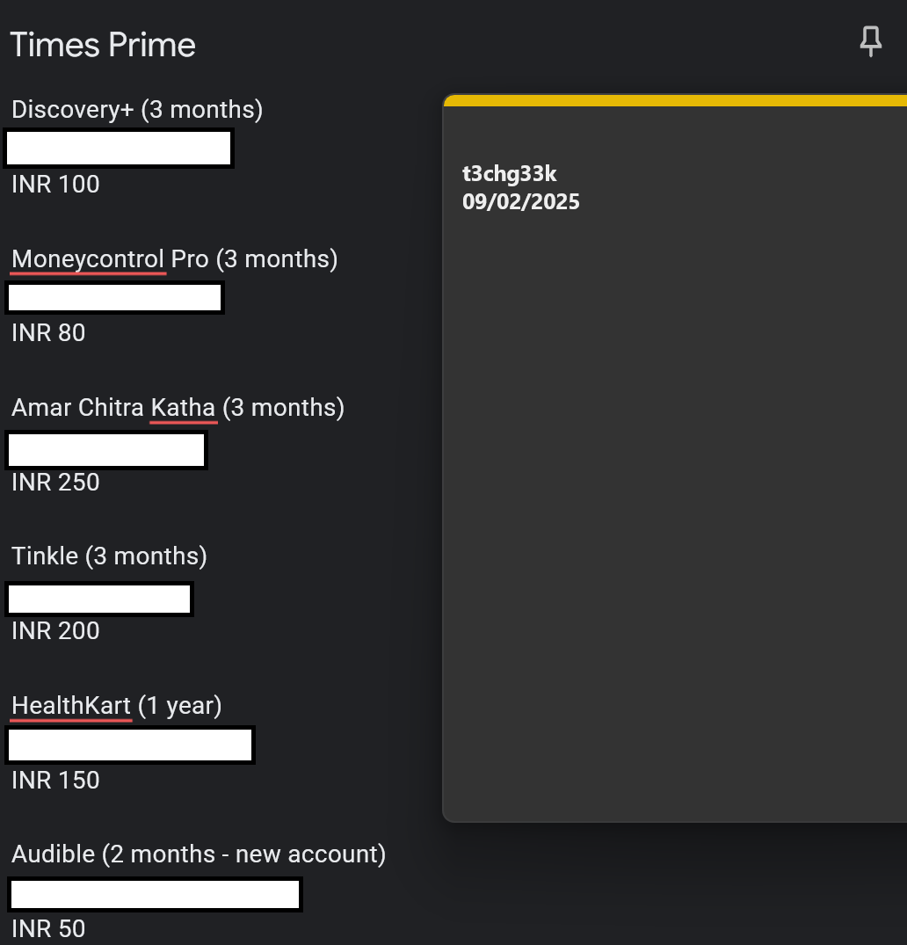
Task: Click the redacted box under Audible
Action: click(x=155, y=894)
